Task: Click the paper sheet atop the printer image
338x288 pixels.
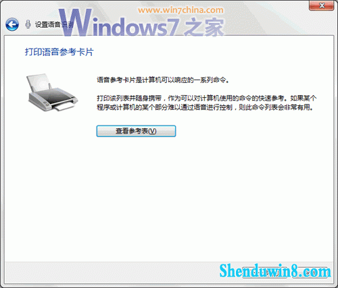Action: (39, 82)
